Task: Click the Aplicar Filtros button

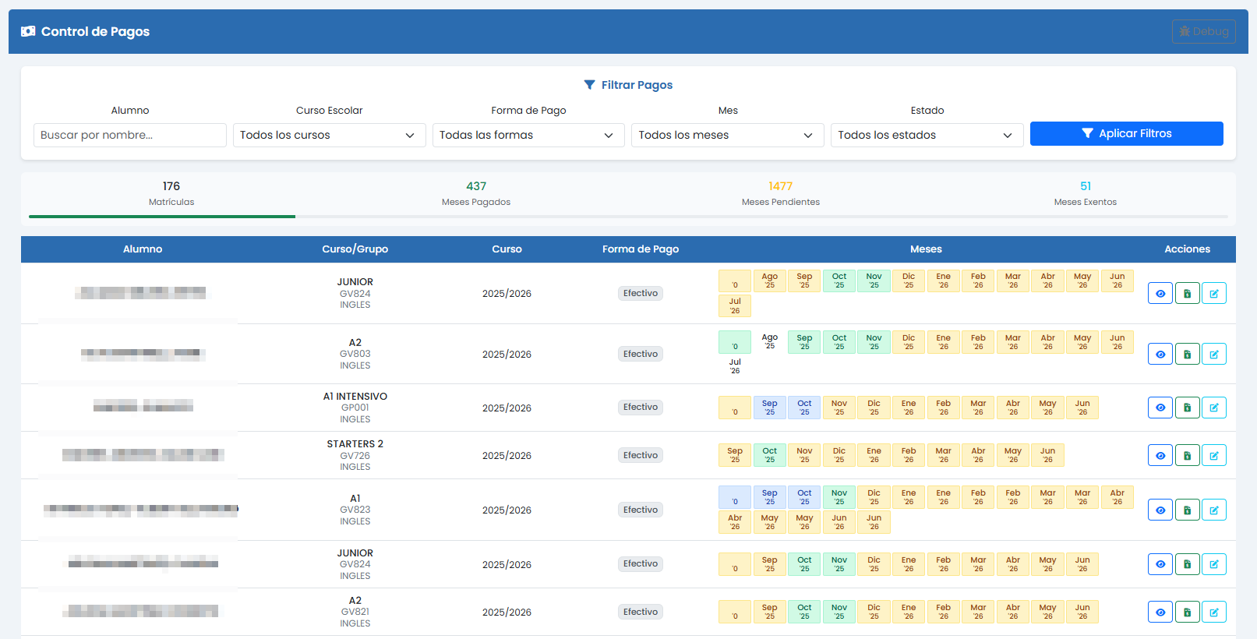Action: (x=1126, y=134)
